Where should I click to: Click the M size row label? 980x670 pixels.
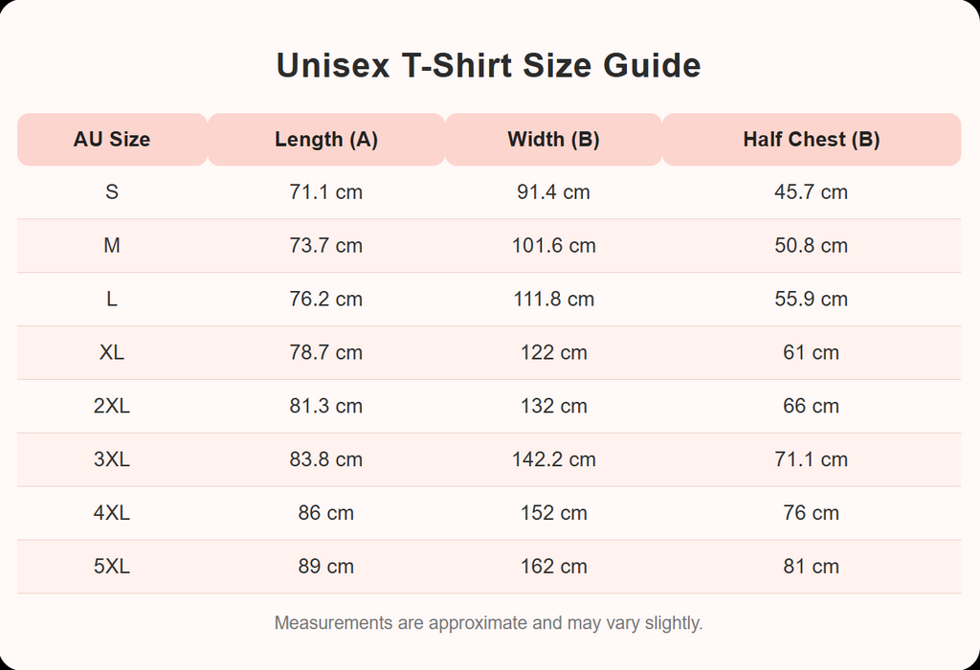112,246
